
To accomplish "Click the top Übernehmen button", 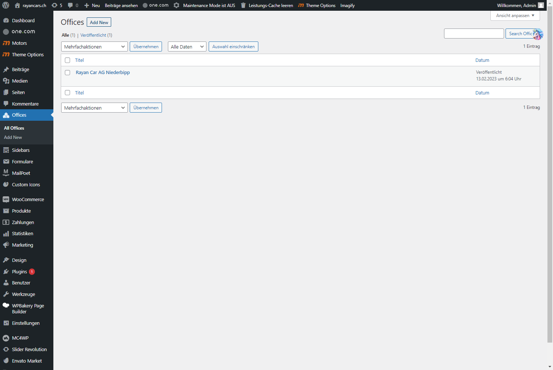I will (146, 47).
